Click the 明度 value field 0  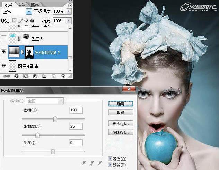(x=76, y=143)
